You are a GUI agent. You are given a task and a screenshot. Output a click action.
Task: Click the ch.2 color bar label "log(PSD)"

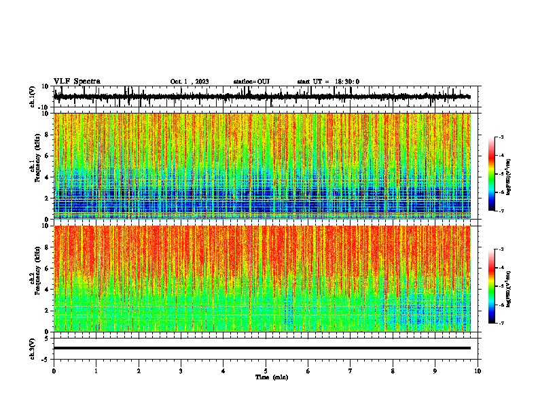point(508,289)
